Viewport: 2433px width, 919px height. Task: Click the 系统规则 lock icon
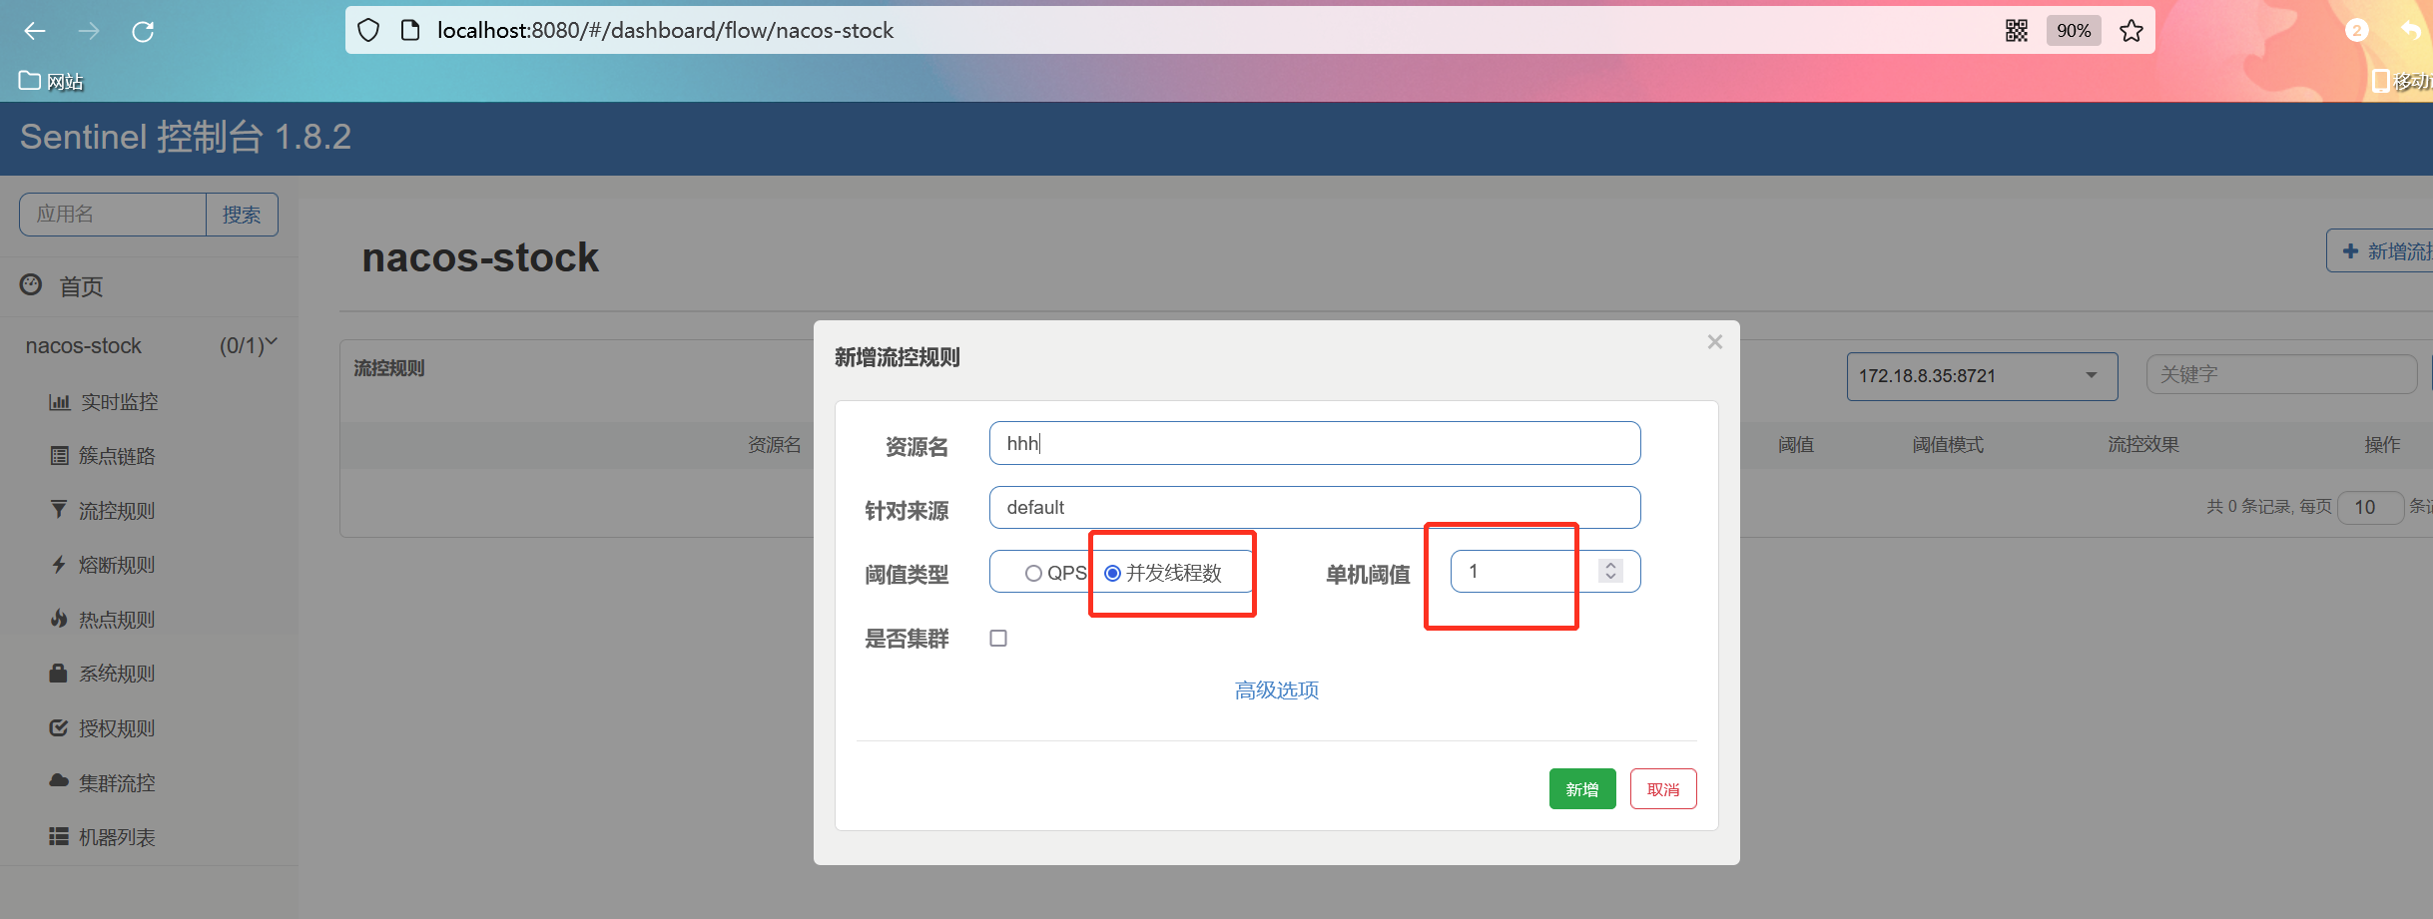coord(59,673)
